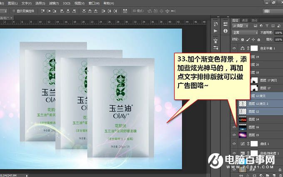Toggle lock image pixels brush icon
The image size is (283, 177).
[248, 40]
